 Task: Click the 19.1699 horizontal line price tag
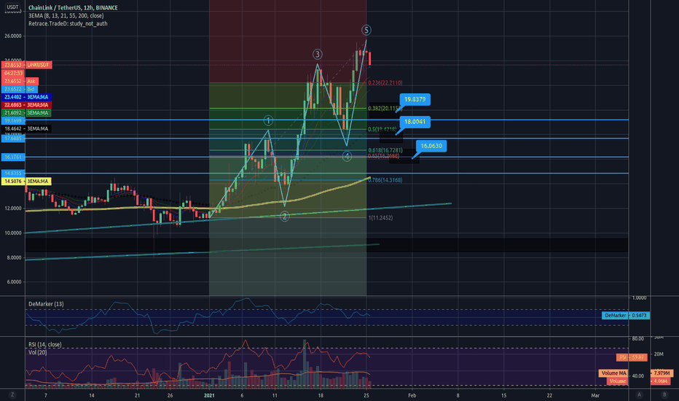13,120
